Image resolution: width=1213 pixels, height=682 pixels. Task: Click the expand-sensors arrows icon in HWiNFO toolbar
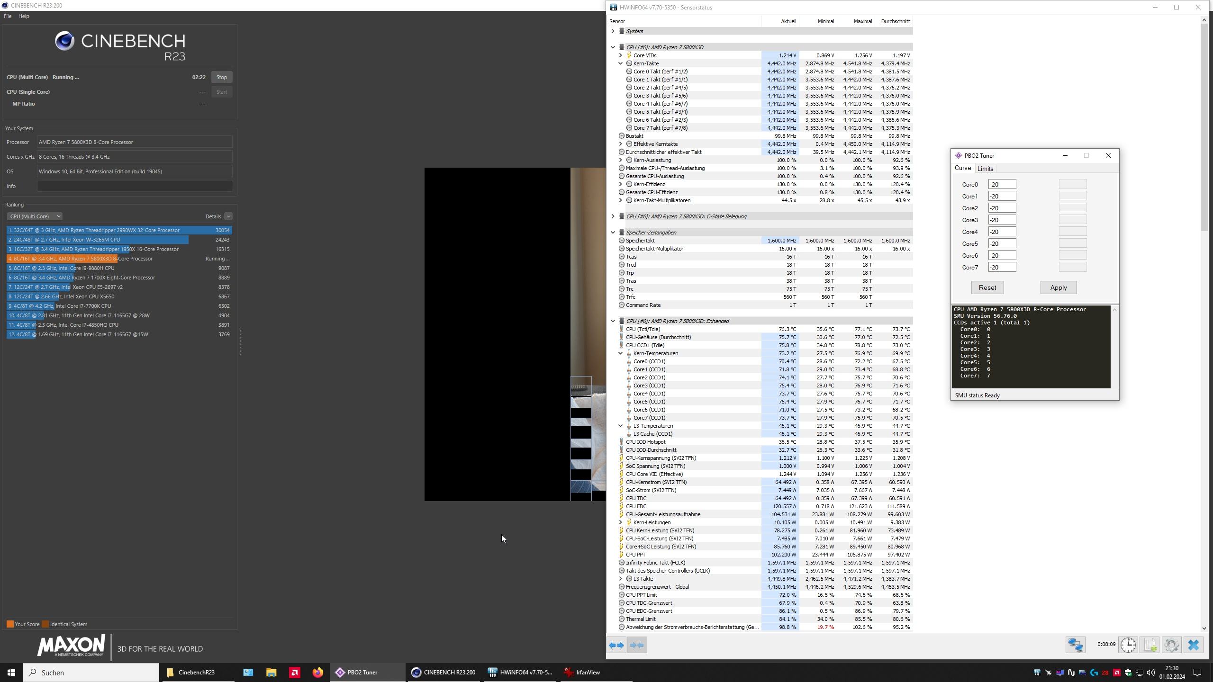click(616, 645)
